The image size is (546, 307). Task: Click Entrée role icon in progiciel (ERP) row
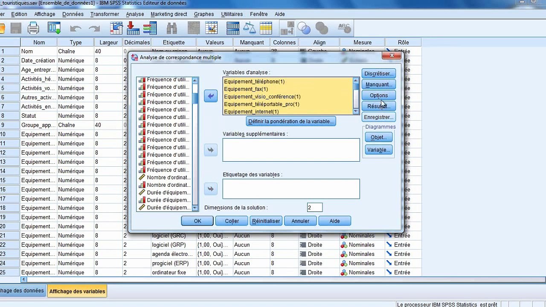coord(389,263)
